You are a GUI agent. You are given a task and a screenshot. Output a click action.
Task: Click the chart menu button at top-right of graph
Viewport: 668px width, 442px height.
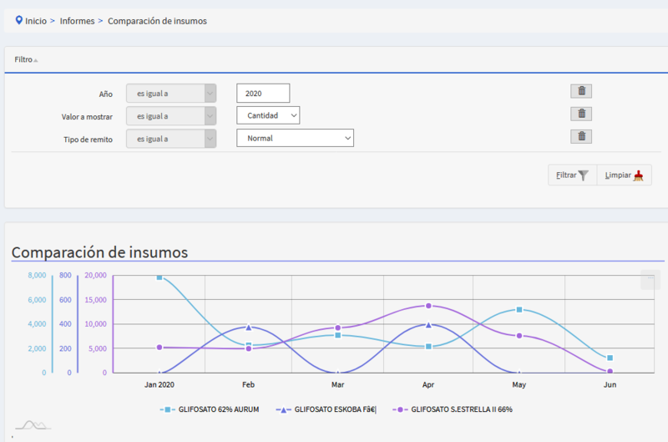pos(650,280)
